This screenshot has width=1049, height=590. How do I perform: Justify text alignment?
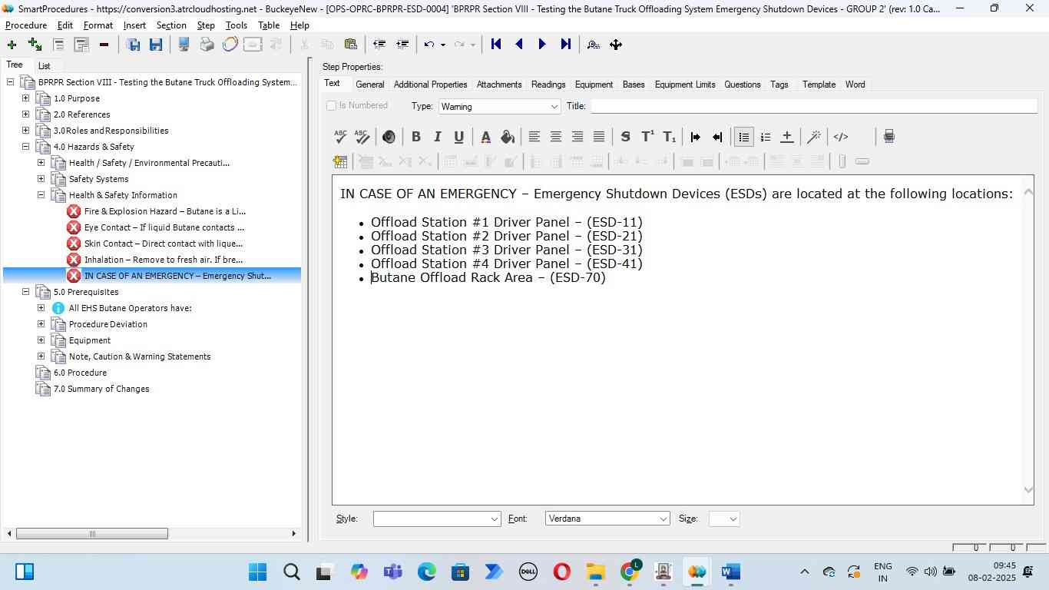[x=598, y=137]
